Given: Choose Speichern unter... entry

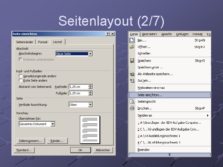Looking at the screenshot, I should (169, 67).
